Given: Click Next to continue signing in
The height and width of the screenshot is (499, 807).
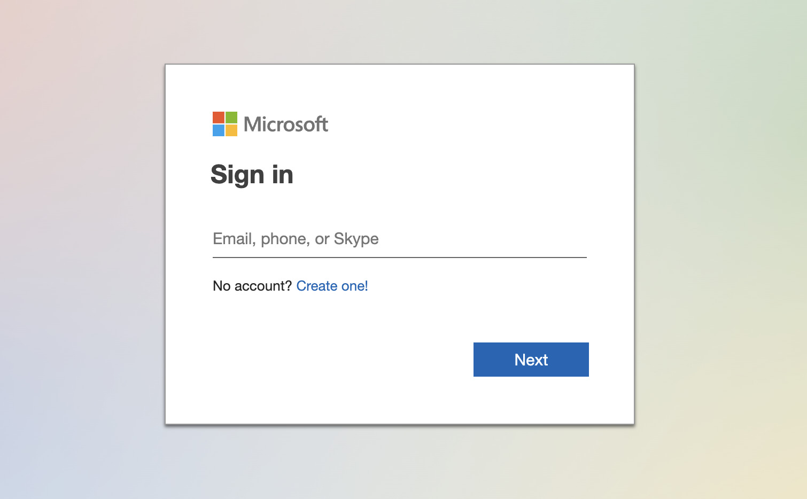Looking at the screenshot, I should tap(531, 360).
